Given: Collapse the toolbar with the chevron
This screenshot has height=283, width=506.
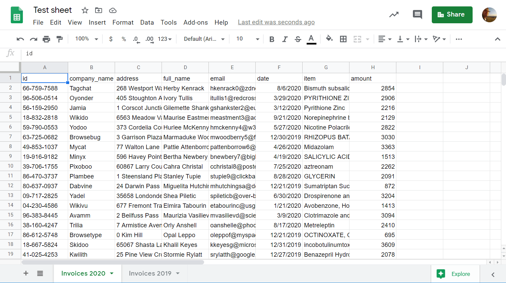Looking at the screenshot, I should (x=498, y=39).
